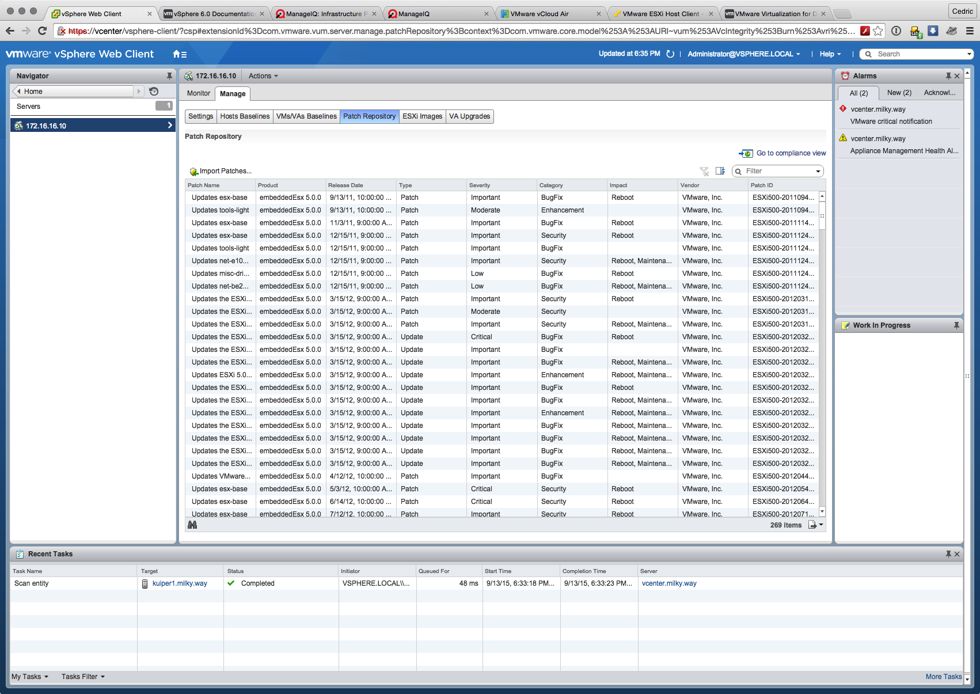Expand the Administrator@VSPHERE.LOCAL user menu

[743, 54]
